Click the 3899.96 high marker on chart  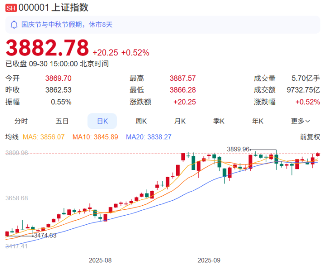coord(238,149)
